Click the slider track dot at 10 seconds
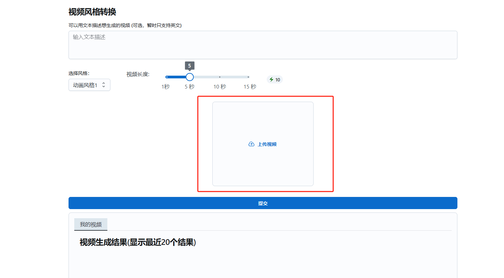 (x=219, y=77)
